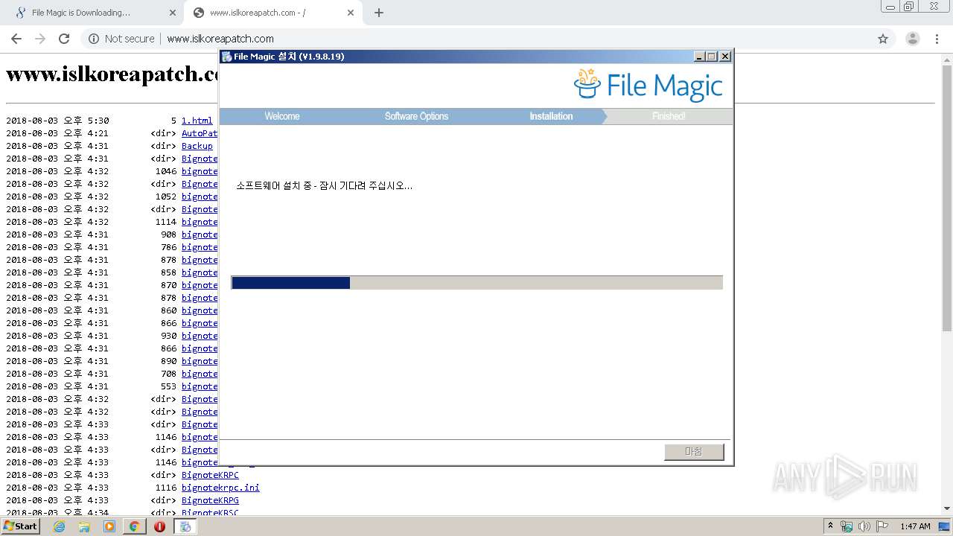Image resolution: width=953 pixels, height=536 pixels.
Task: Open the Backup directory link
Action: 197,146
